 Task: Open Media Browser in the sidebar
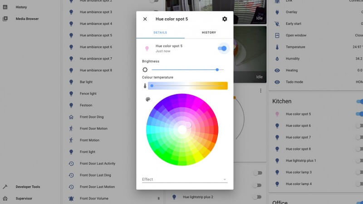point(27,19)
